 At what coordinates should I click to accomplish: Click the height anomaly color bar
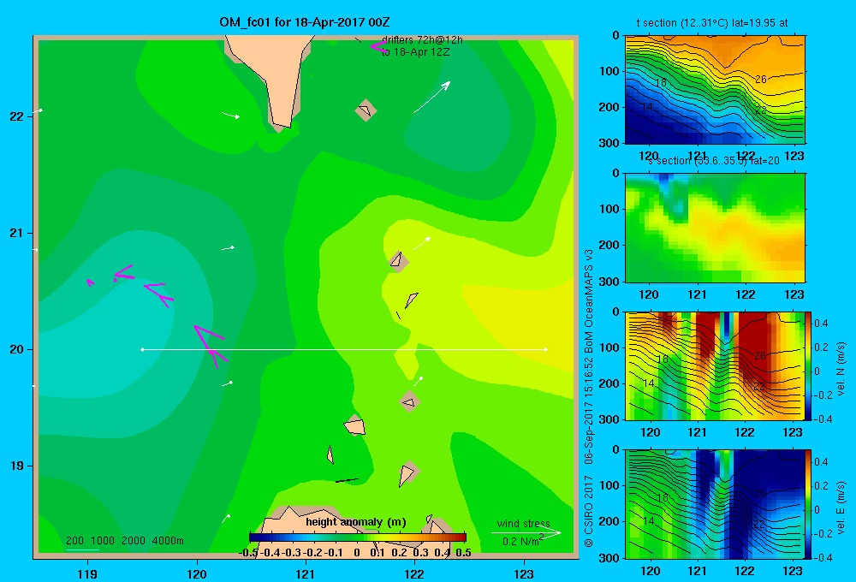(358, 537)
